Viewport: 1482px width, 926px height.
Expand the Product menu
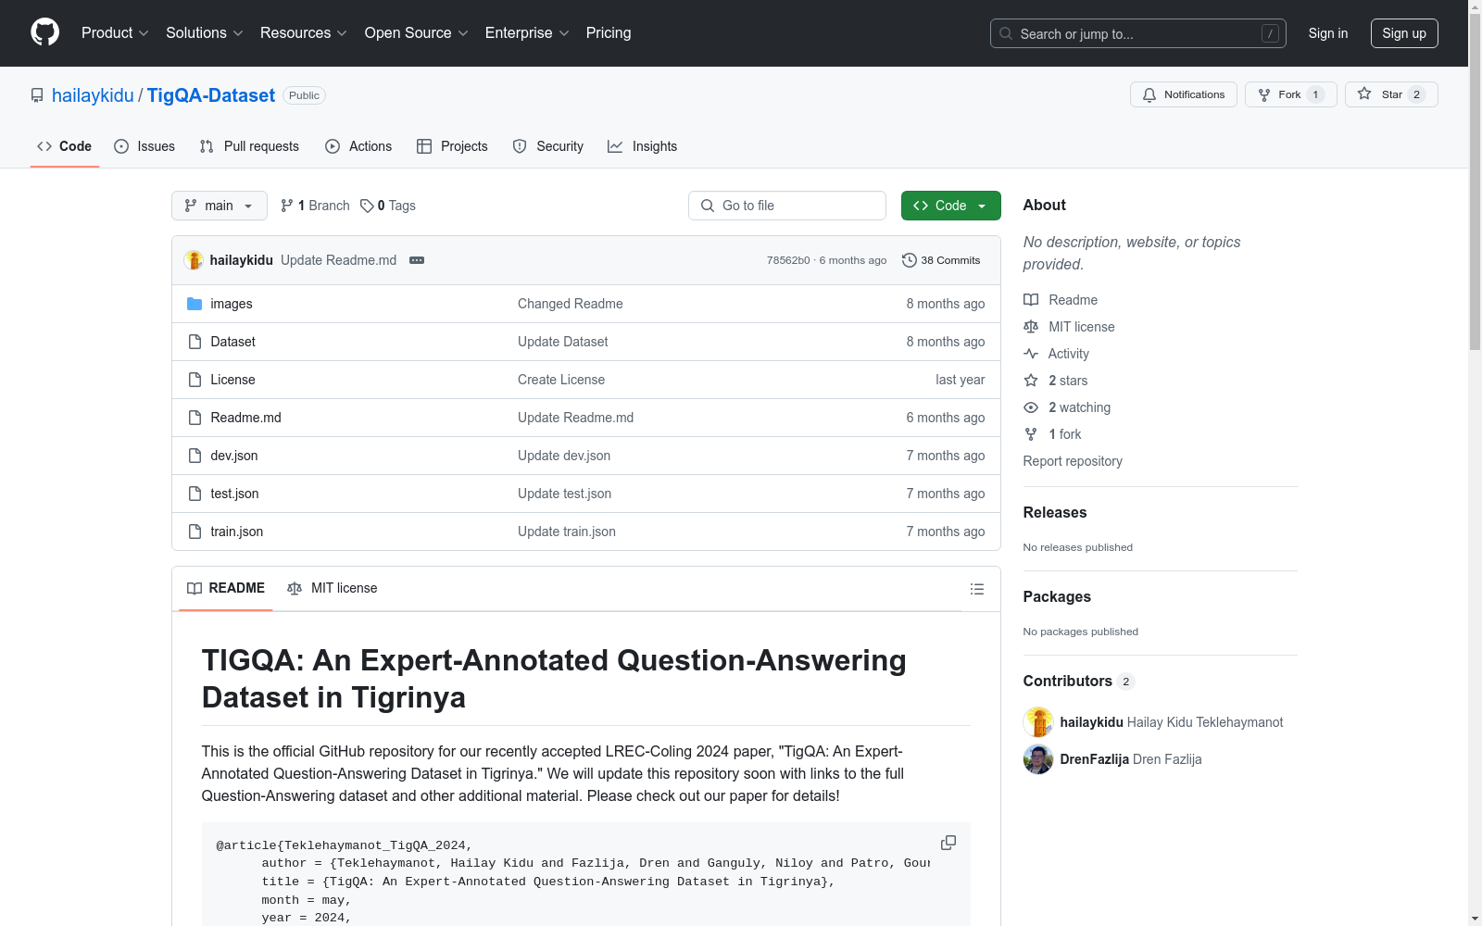coord(115,33)
